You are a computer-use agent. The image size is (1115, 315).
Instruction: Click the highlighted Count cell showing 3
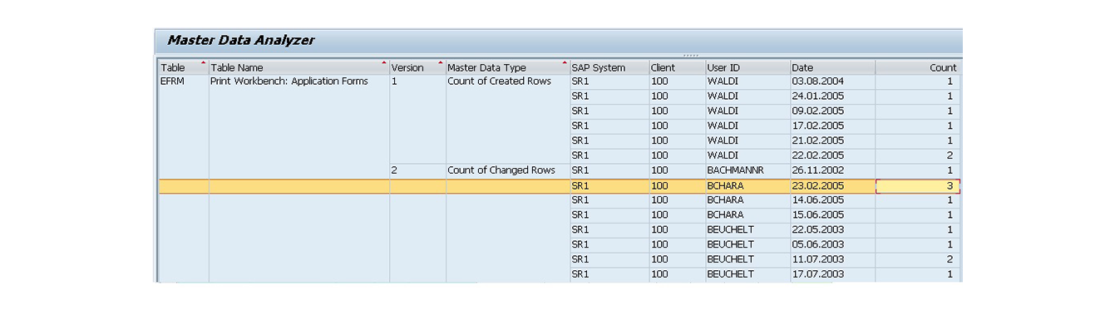(x=917, y=186)
